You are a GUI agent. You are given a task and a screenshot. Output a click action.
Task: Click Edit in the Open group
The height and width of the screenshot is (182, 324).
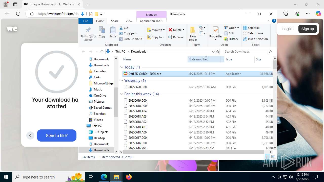[x=229, y=33]
